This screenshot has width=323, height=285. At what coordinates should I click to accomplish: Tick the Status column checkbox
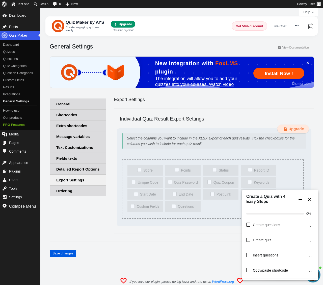[x=215, y=170]
